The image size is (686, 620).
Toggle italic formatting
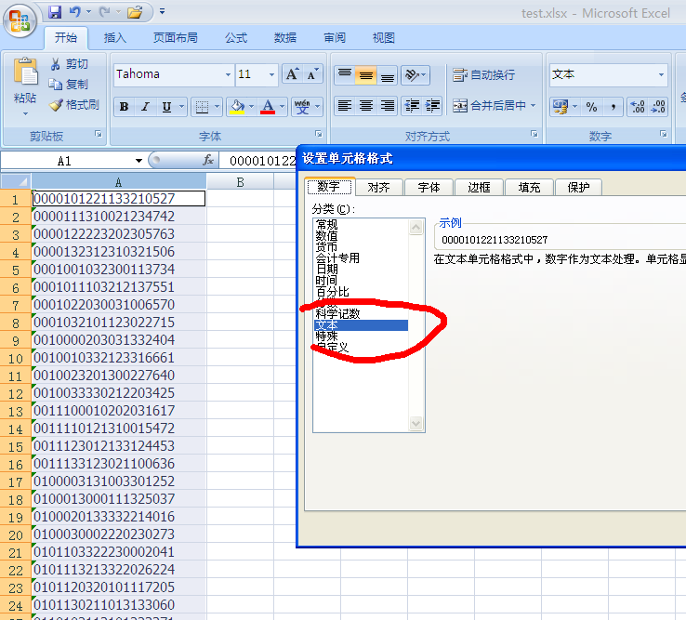[146, 107]
